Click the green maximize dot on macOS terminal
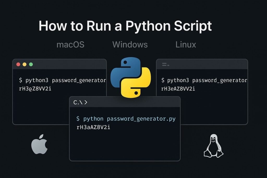 pos(31,64)
